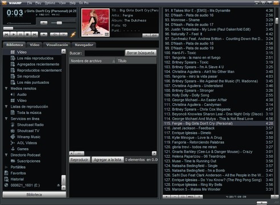Stop playback with the stop button

point(27,34)
